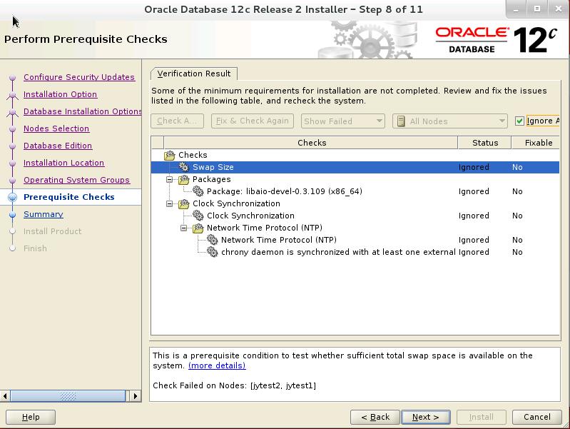
Task: Click Ignored status of libaio-devel row
Action: [x=474, y=191]
